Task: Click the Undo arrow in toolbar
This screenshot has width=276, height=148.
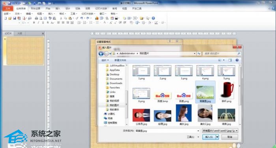Action: point(82,18)
